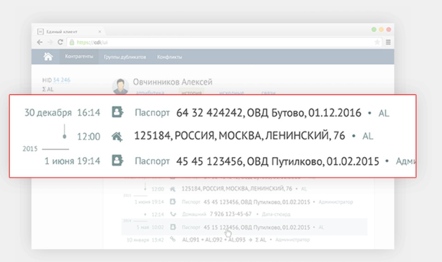Image resolution: width=442 pixels, height=262 pixels.
Task: Click the large 12:00 time in the callout
Action: coord(88,137)
